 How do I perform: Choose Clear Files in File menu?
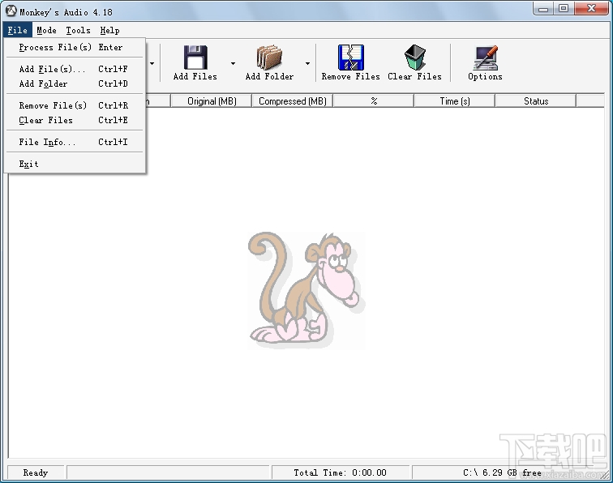point(75,120)
